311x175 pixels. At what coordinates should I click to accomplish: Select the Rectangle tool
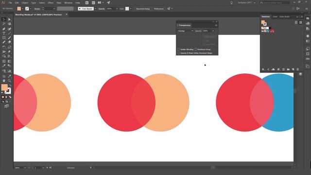tap(4, 38)
